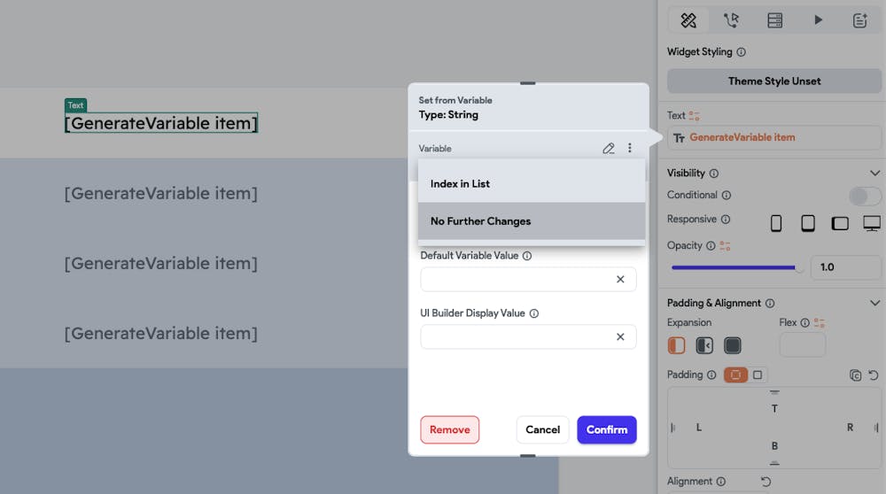Open the Actions panel icon
Screen dimensions: 886x494
pyautogui.click(x=731, y=20)
